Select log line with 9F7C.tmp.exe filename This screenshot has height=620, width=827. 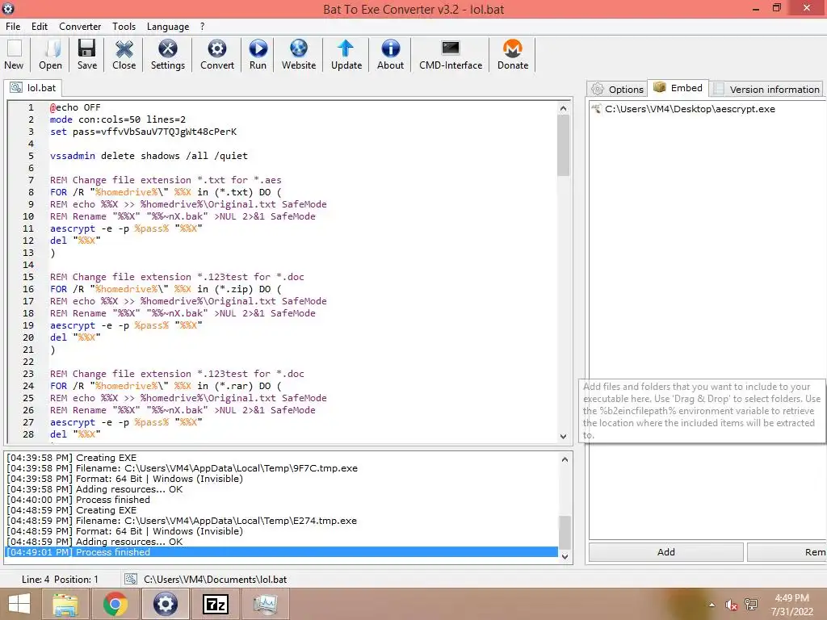(182, 468)
